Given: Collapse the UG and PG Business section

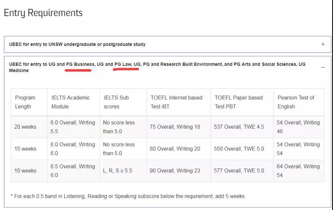Looking at the screenshot, I should [167, 67].
